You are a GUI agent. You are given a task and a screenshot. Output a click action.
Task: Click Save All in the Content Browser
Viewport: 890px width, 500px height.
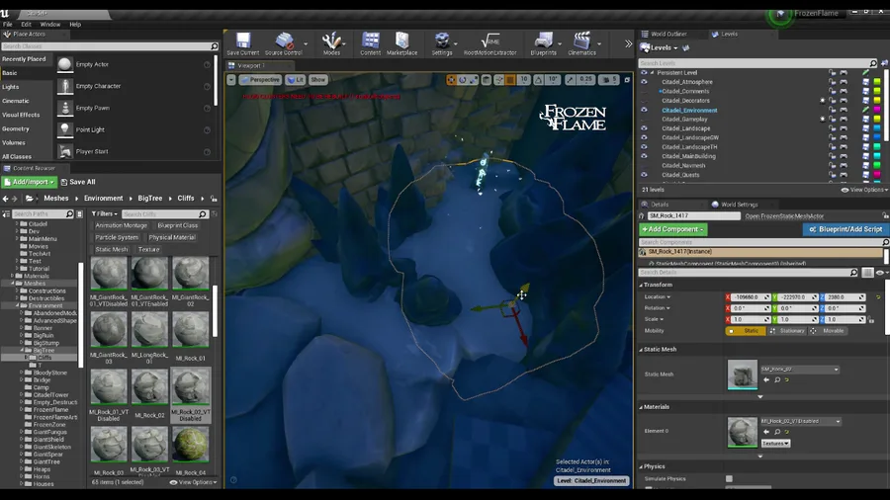(x=78, y=182)
